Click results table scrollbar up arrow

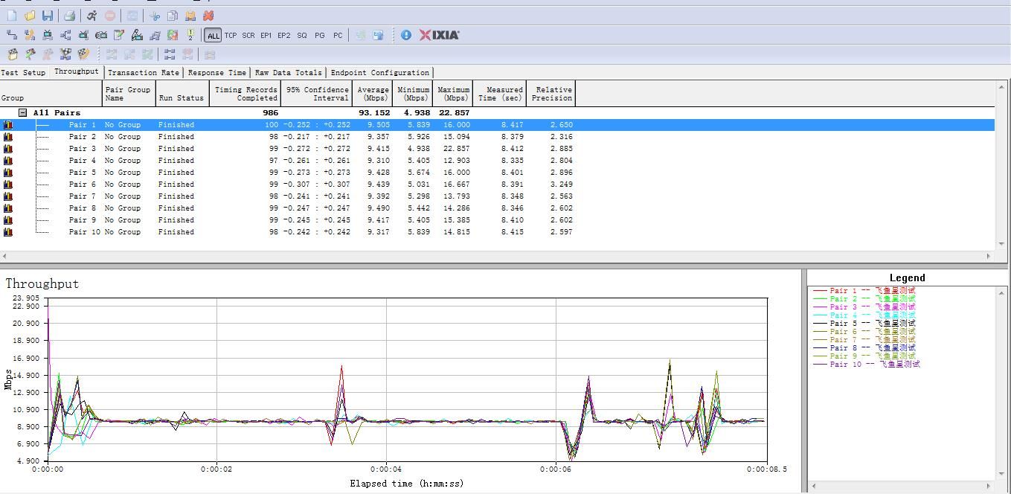(x=1002, y=86)
